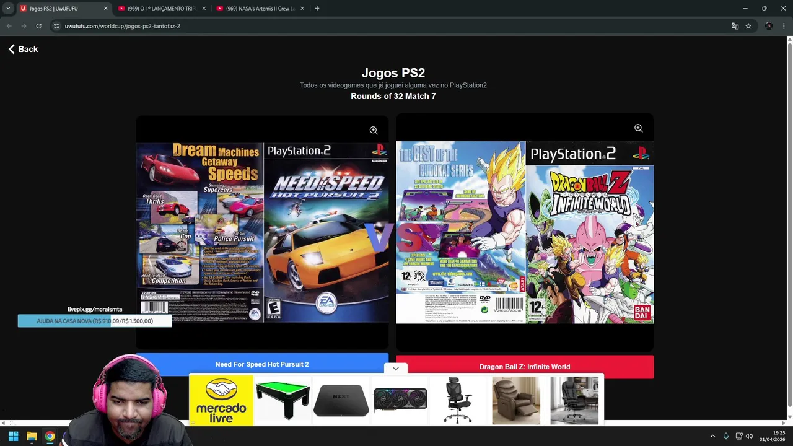Open the tab search dropdown
Viewport: 793px width, 446px height.
pyautogui.click(x=8, y=9)
